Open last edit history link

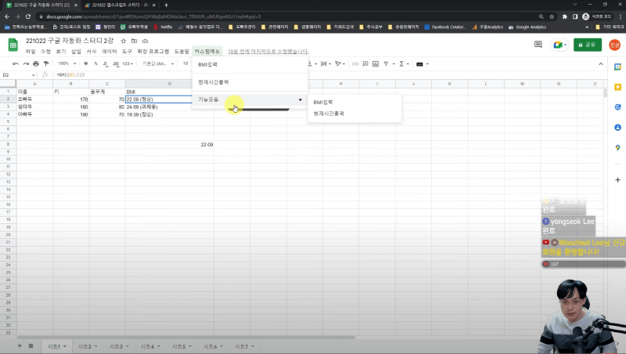pos(268,52)
